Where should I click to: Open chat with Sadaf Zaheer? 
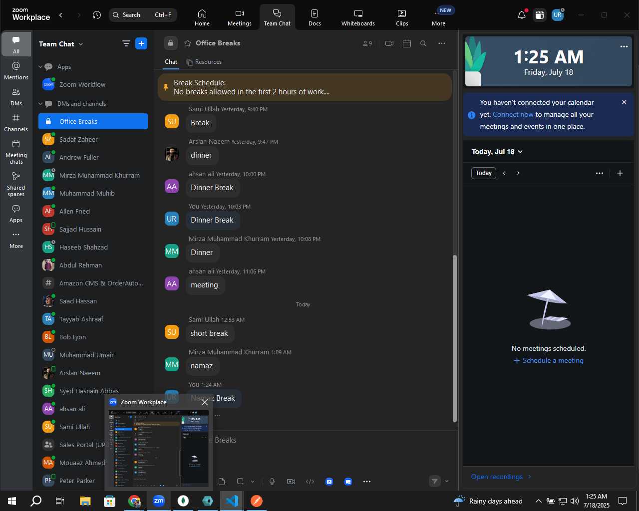coord(93,139)
